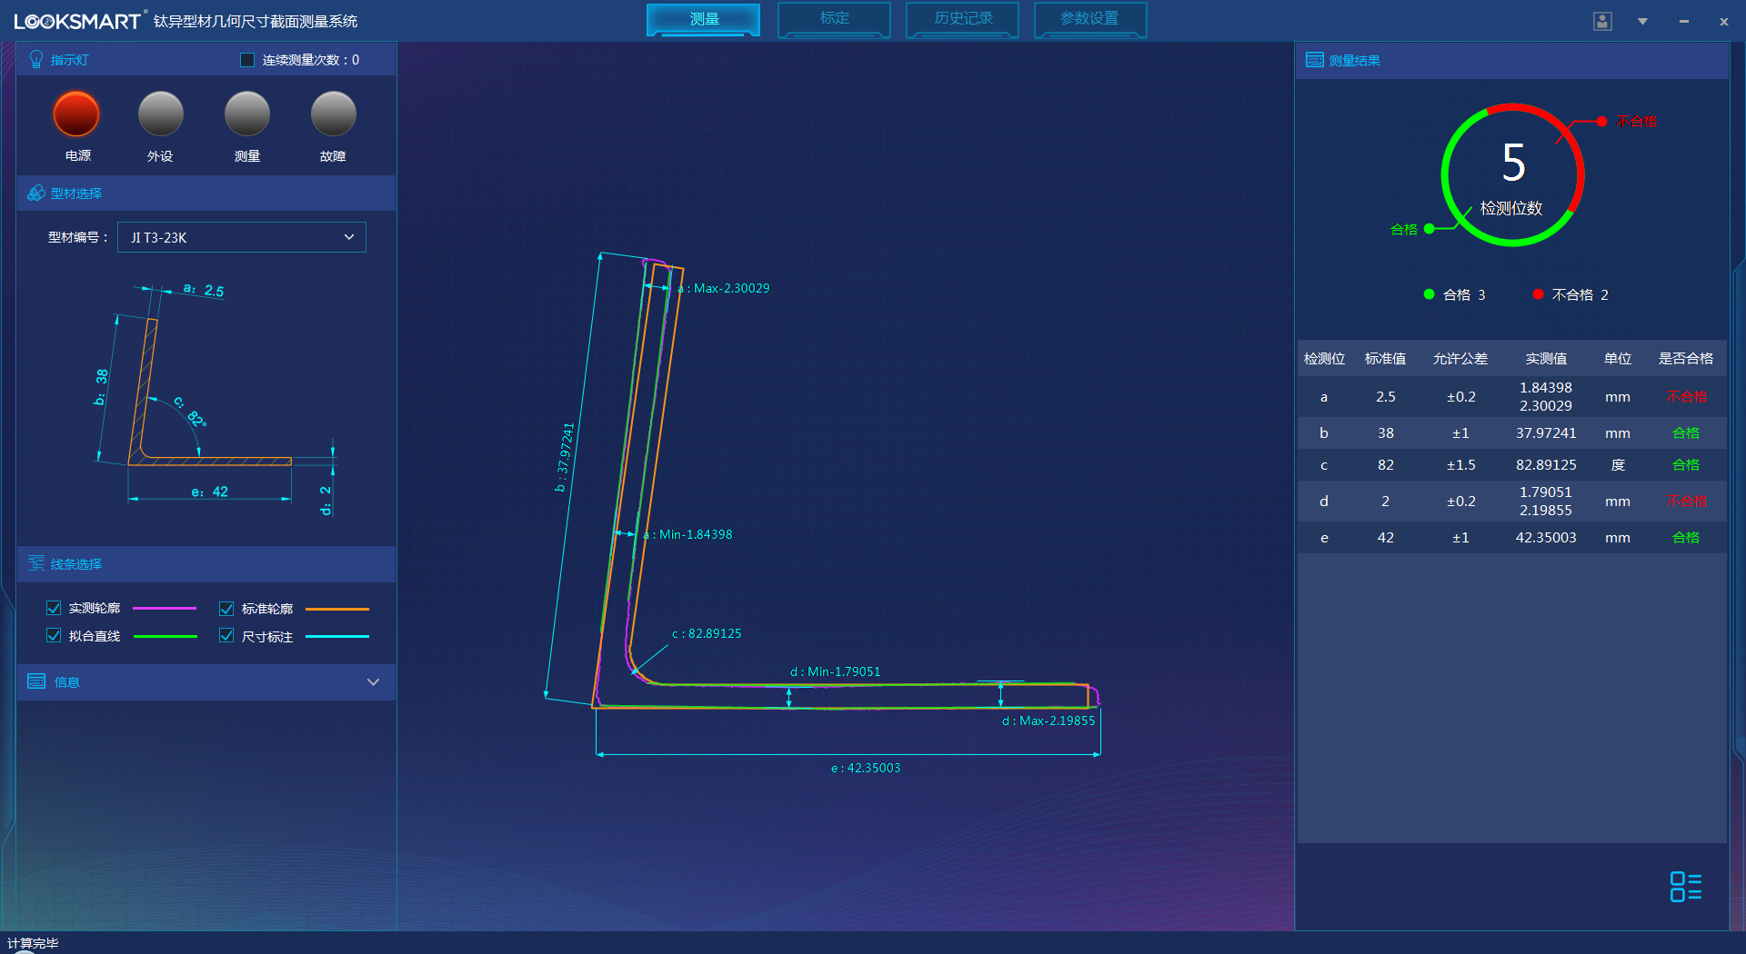Click the list view icon in results panel

coord(1685,887)
